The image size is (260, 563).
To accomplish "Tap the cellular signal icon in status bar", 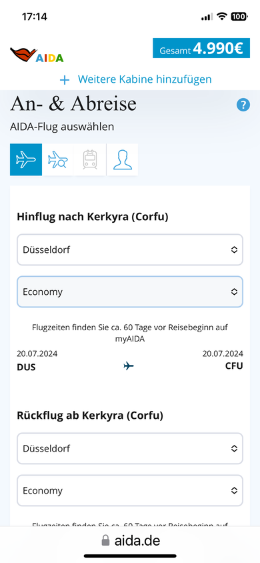I will [207, 17].
